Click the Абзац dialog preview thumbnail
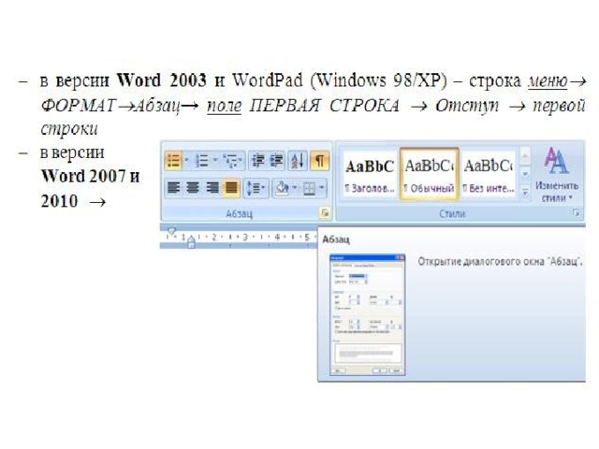The height and width of the screenshot is (449, 599). [368, 314]
